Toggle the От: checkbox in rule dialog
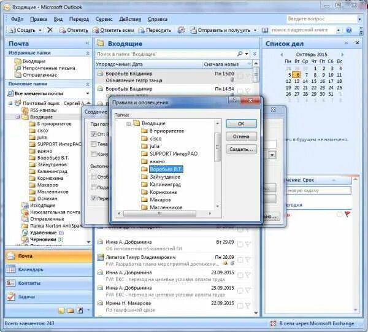The width and height of the screenshot is (368, 332). tap(93, 134)
